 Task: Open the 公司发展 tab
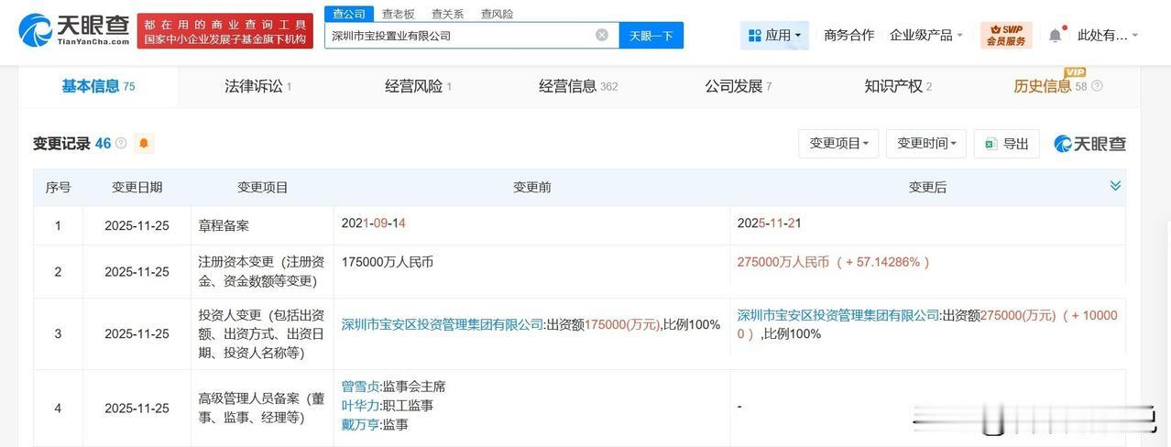[x=738, y=86]
